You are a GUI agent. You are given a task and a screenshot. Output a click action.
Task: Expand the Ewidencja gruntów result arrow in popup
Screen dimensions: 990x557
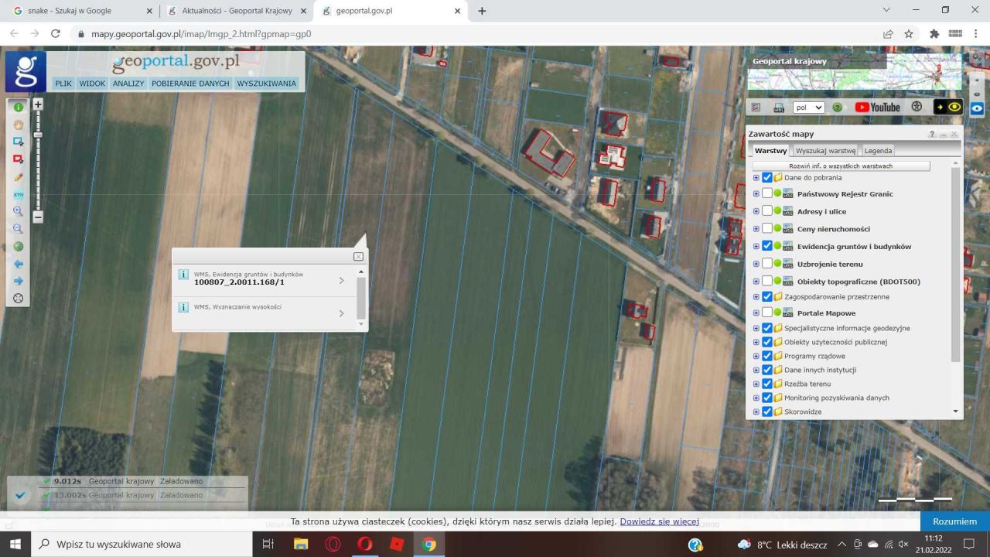[341, 280]
